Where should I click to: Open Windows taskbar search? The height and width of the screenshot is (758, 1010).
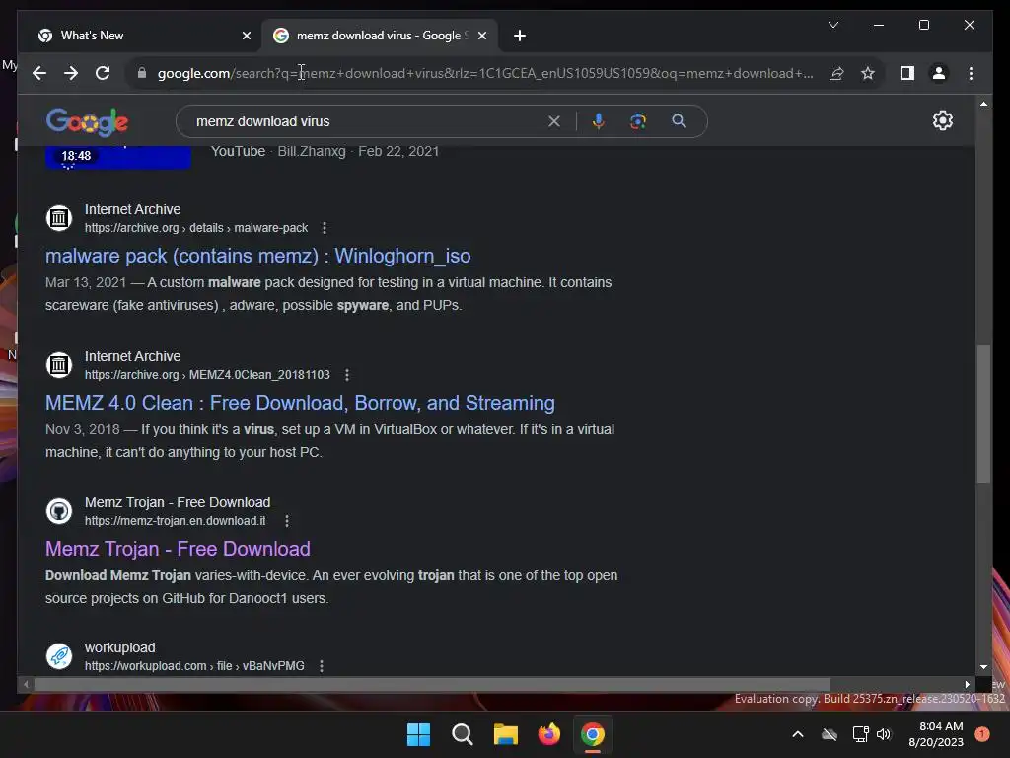[x=462, y=734]
